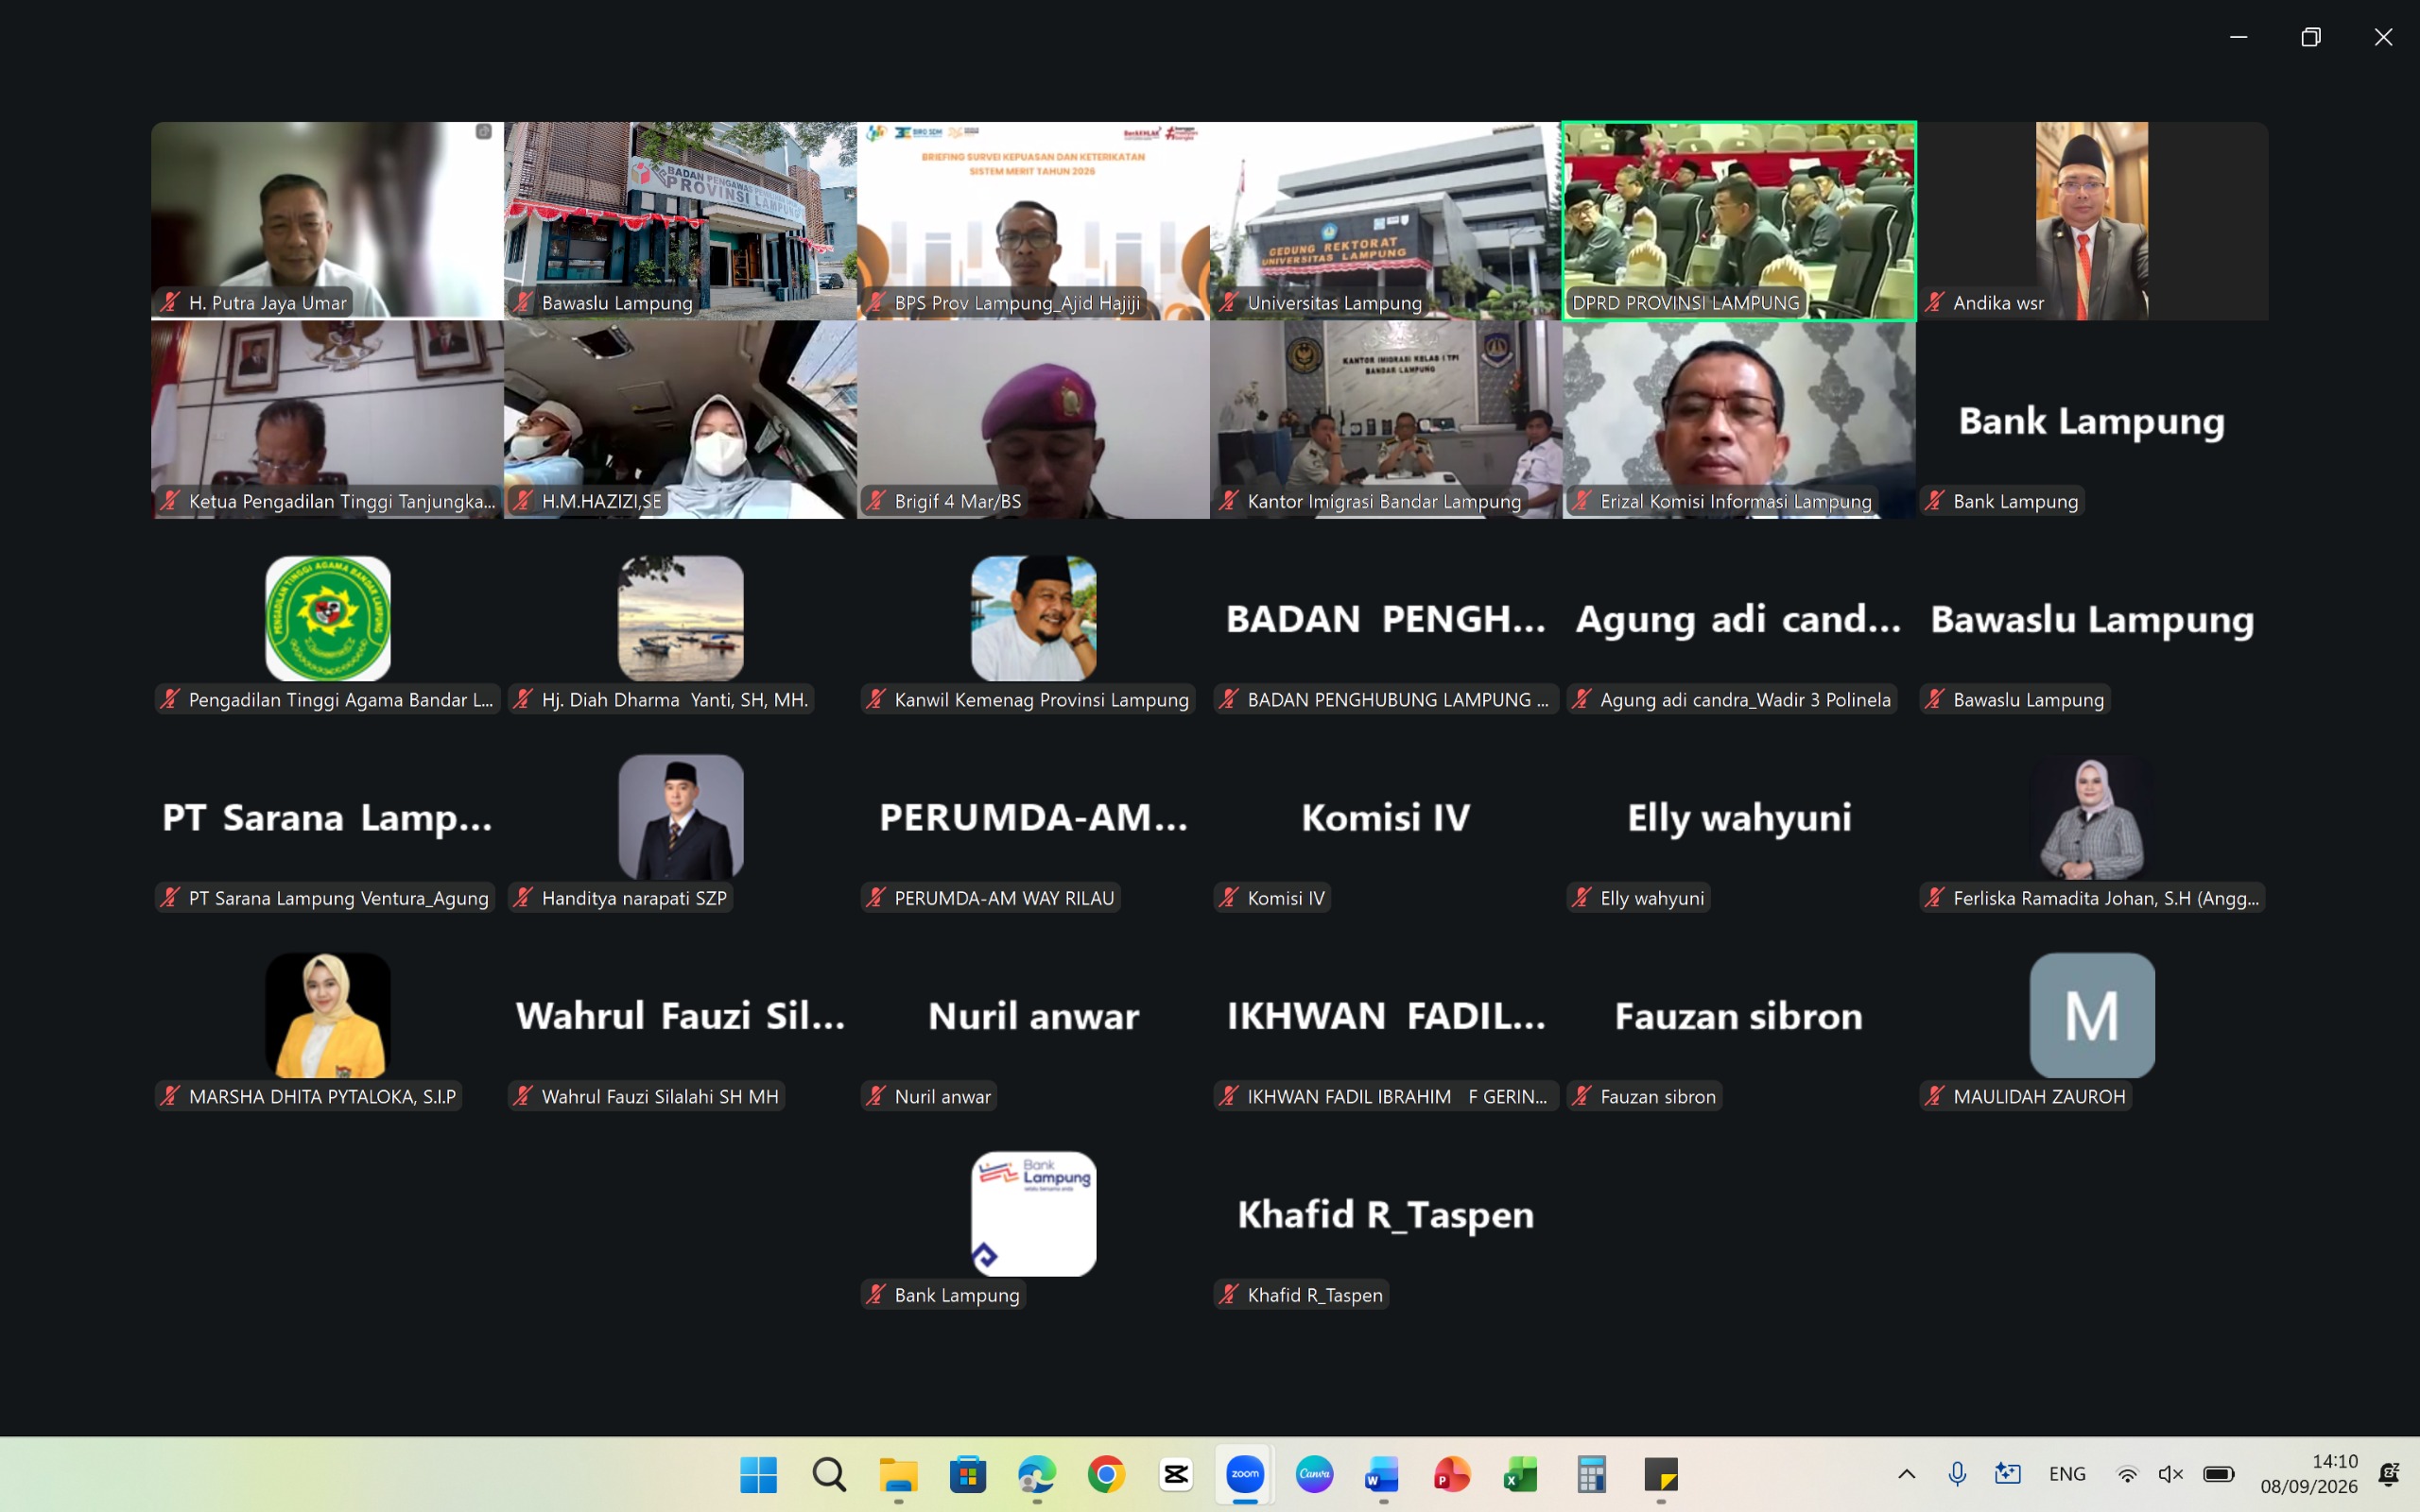Click the Kanwil Kemenag Provinsi Lampung profile photo
The image size is (2420, 1512).
pos(1034,618)
